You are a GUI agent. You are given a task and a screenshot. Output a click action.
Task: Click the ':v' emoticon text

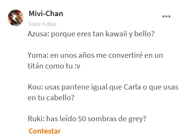coord(77,66)
